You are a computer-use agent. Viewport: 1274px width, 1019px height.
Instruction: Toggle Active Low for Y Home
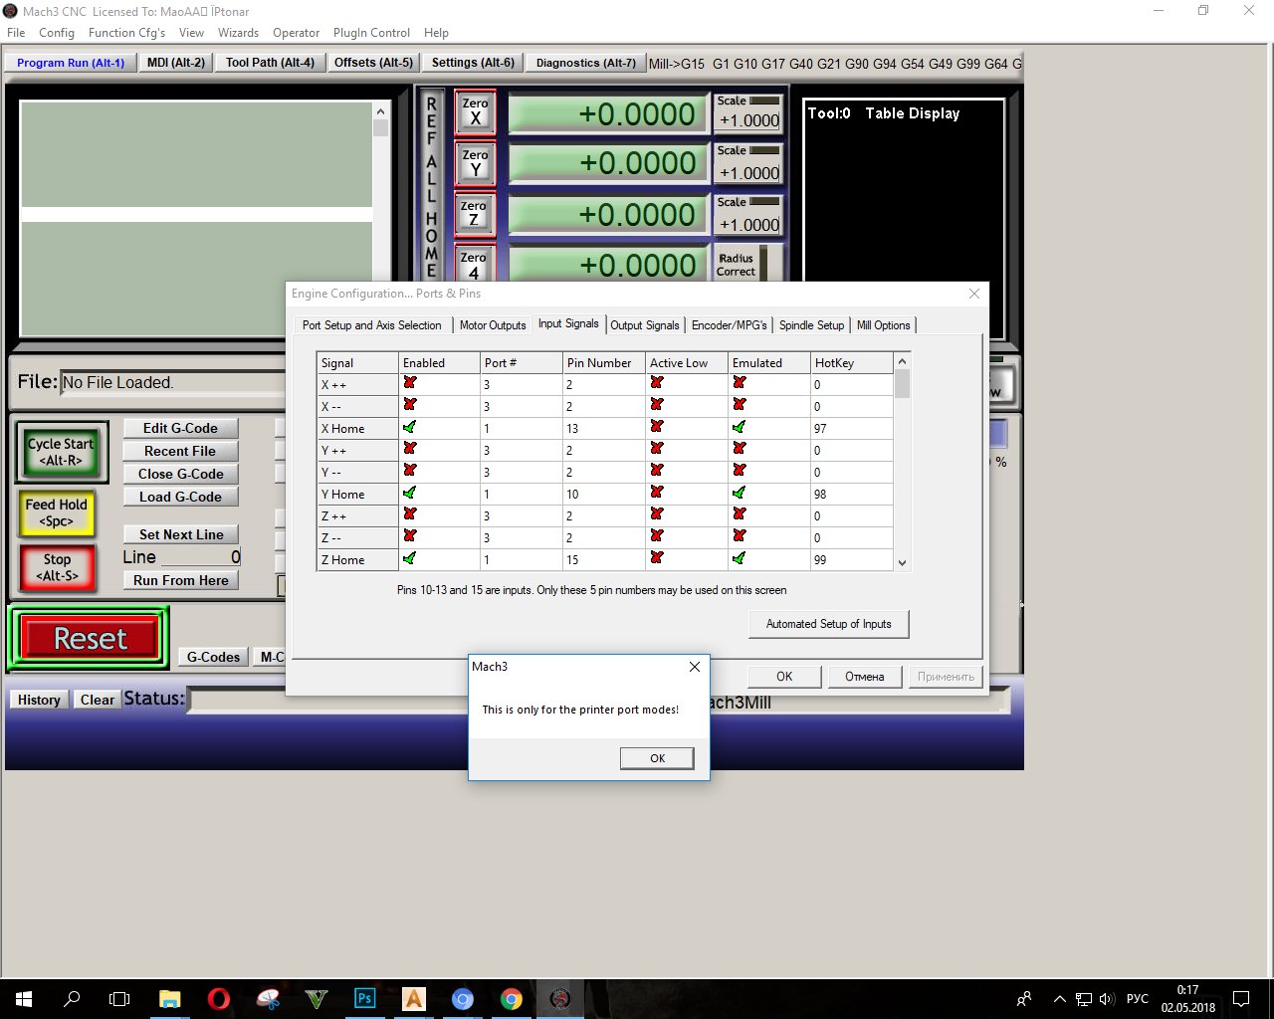click(657, 493)
